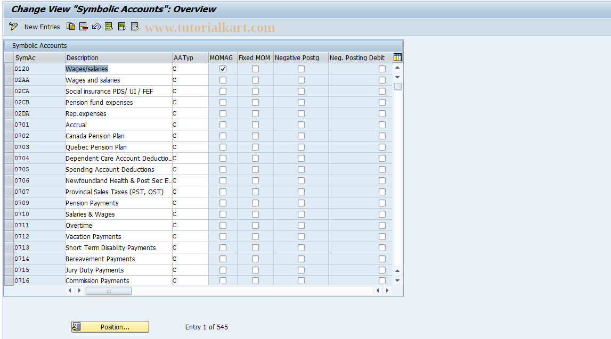Screen dimensions: 611x339
Task: Select row 0703 Quebec Pension Plan selector
Action: [x=9, y=147]
